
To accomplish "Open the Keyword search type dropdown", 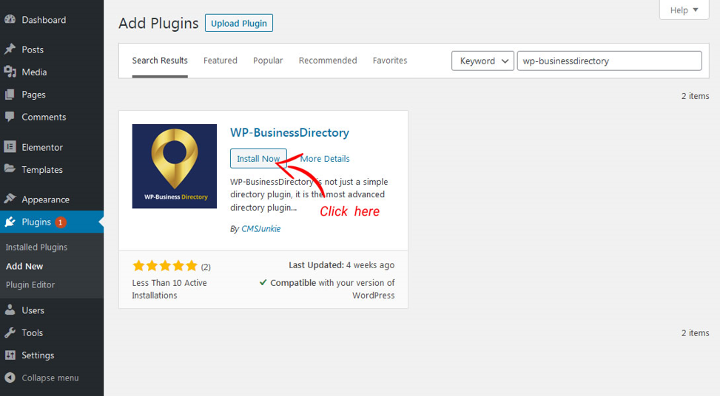I will 482,61.
